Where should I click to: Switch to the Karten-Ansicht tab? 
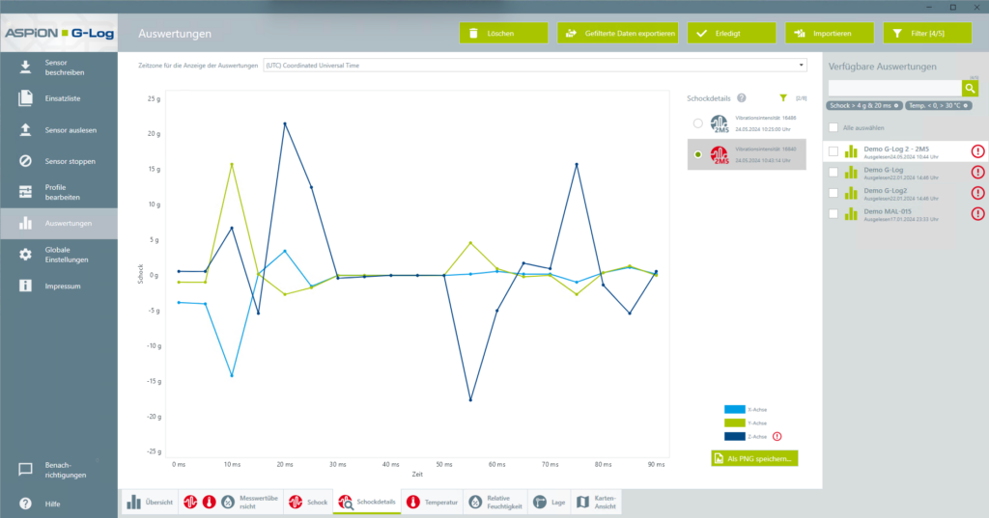click(596, 502)
